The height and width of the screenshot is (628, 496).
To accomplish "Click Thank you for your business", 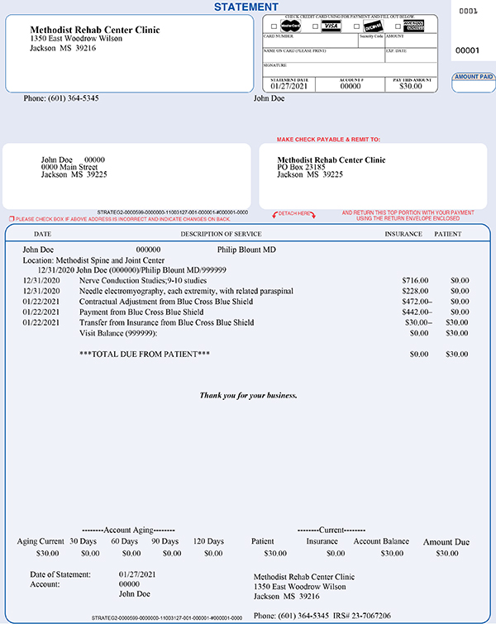I will click(x=248, y=395).
